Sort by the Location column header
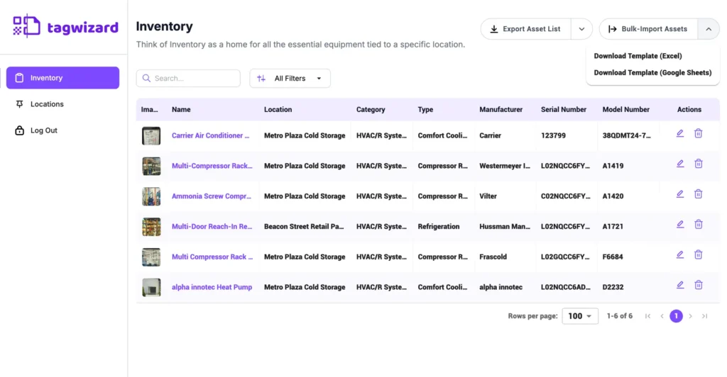This screenshot has height=377, width=727. click(278, 110)
